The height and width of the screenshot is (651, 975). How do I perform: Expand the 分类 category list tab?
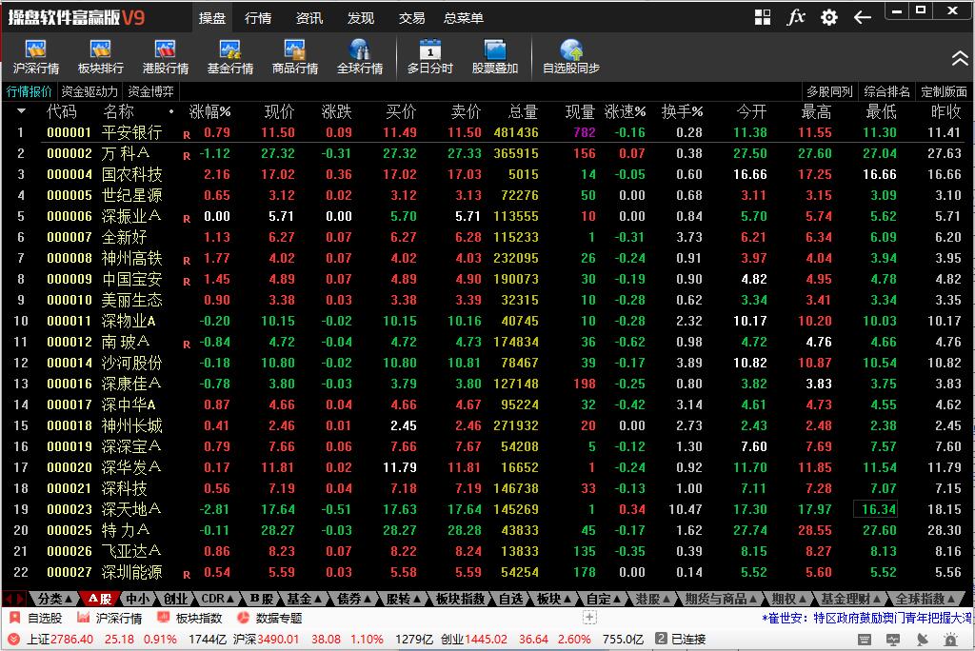point(53,599)
